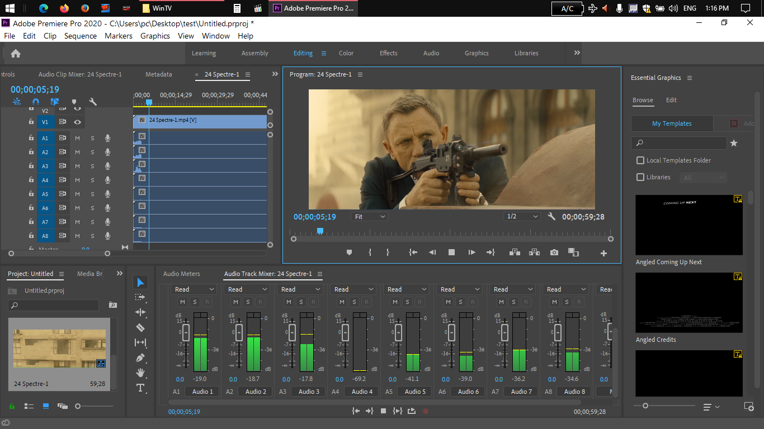Switch to the Color workspace tab
This screenshot has height=429, width=764.
(346, 53)
